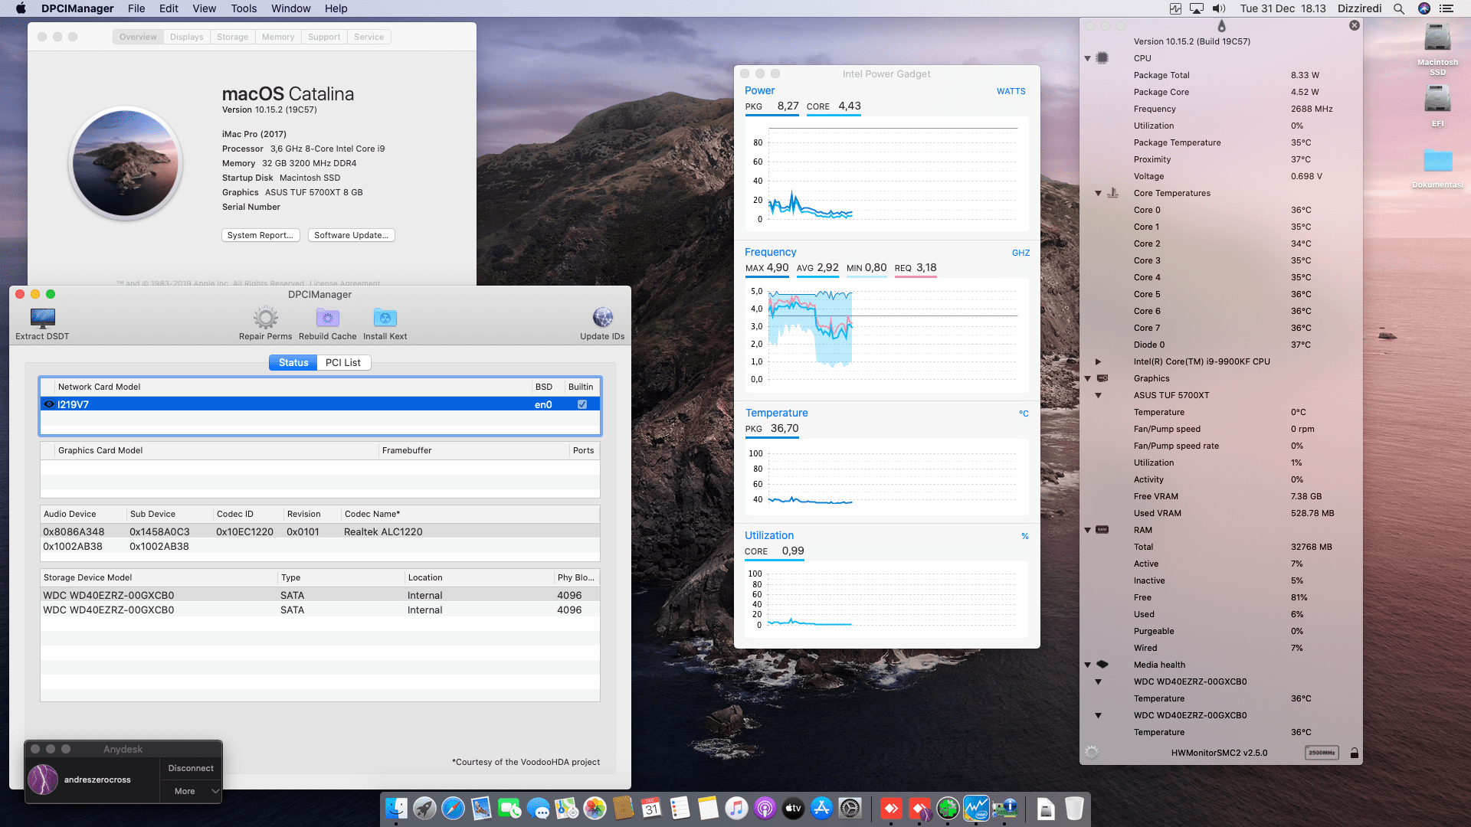The width and height of the screenshot is (1471, 827).
Task: Collapse the Media health section
Action: tap(1087, 665)
